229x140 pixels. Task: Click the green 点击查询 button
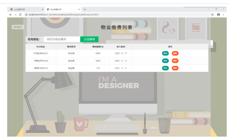pyautogui.click(x=90, y=39)
